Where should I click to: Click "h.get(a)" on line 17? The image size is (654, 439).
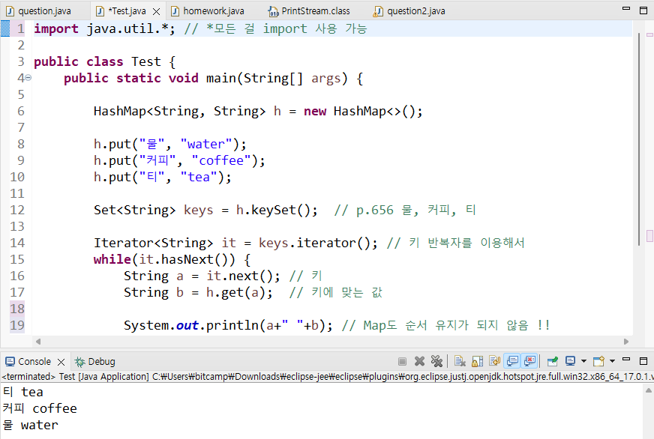(235, 292)
